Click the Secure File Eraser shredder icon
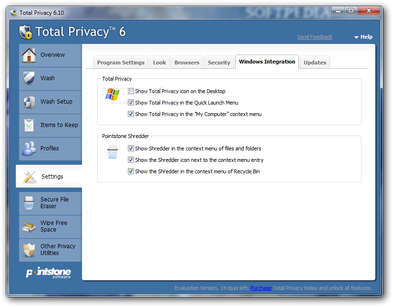 point(29,203)
